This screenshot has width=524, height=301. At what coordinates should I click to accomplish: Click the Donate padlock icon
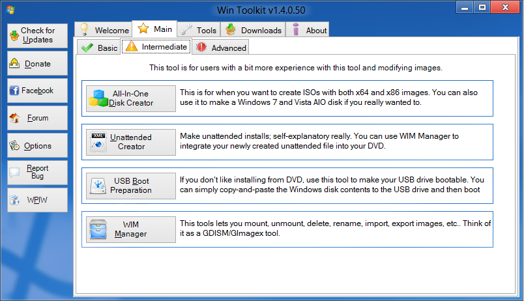click(14, 63)
